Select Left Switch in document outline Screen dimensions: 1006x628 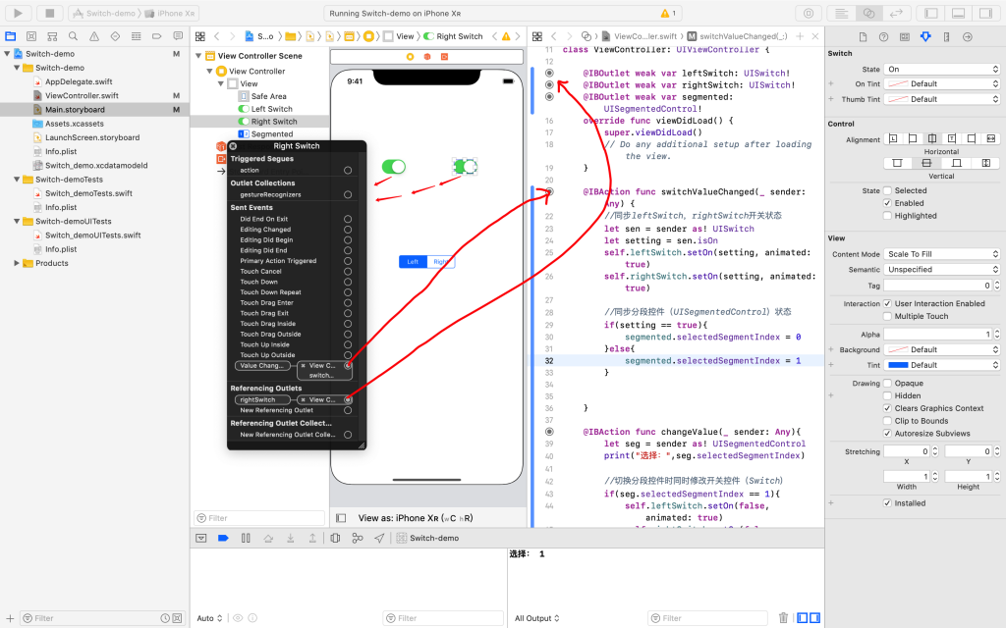click(x=272, y=109)
